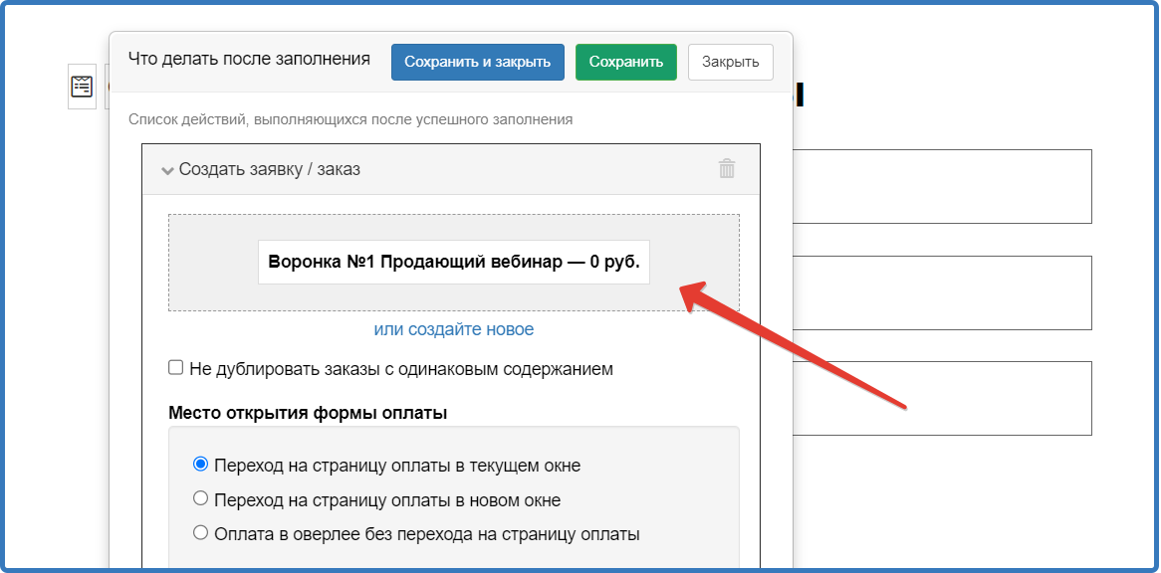Click the first form input field behind dialog
This screenshot has width=1161, height=573.
coord(942,186)
